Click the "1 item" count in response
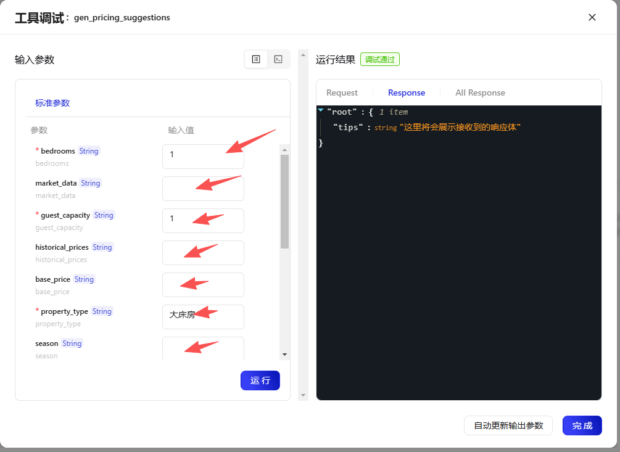Image resolution: width=620 pixels, height=452 pixels. (x=394, y=112)
